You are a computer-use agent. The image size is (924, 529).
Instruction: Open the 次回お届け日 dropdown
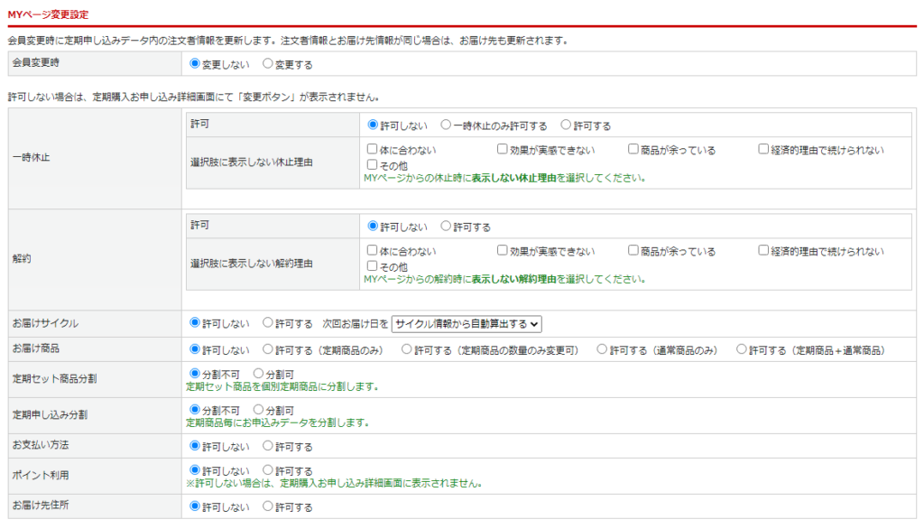pos(467,323)
